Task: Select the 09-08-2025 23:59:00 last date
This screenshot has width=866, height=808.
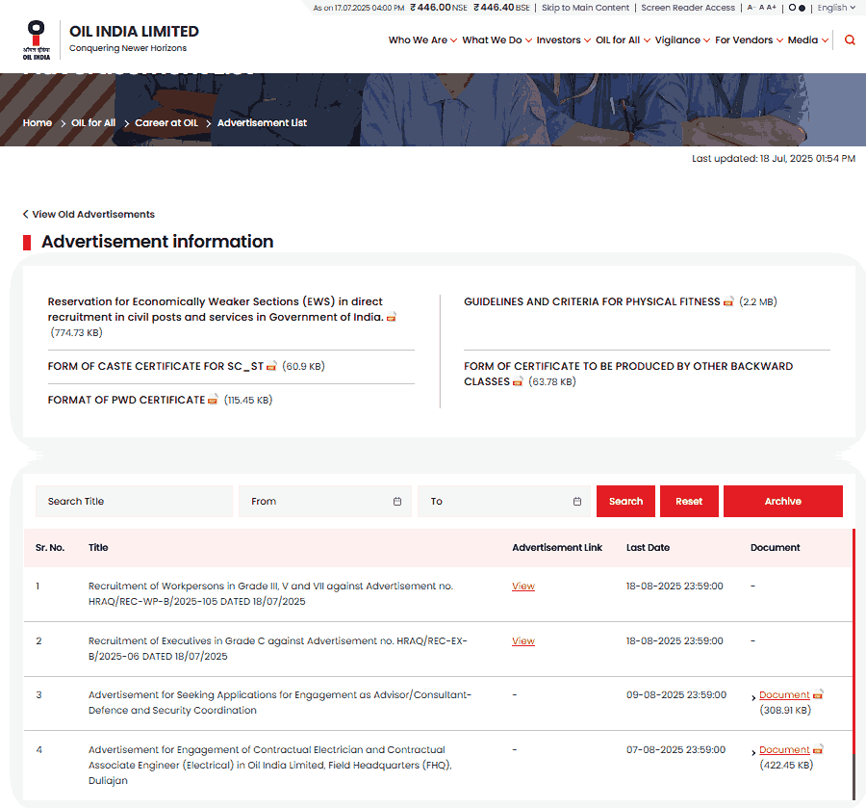Action: coord(676,694)
